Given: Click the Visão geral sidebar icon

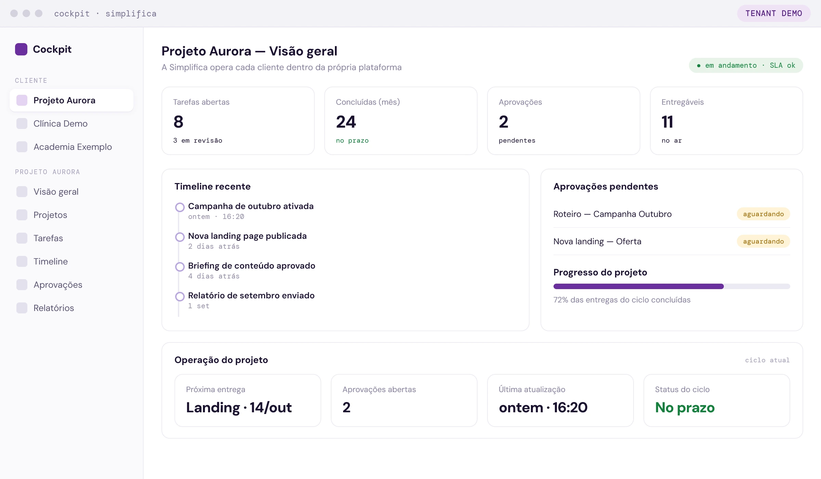Looking at the screenshot, I should point(22,192).
